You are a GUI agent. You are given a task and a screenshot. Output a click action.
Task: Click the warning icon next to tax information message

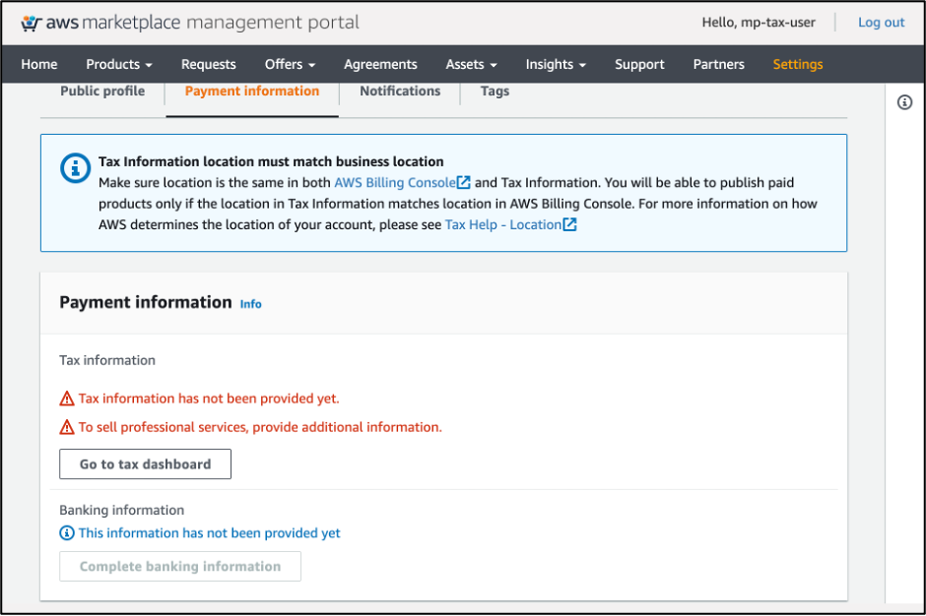tap(66, 398)
